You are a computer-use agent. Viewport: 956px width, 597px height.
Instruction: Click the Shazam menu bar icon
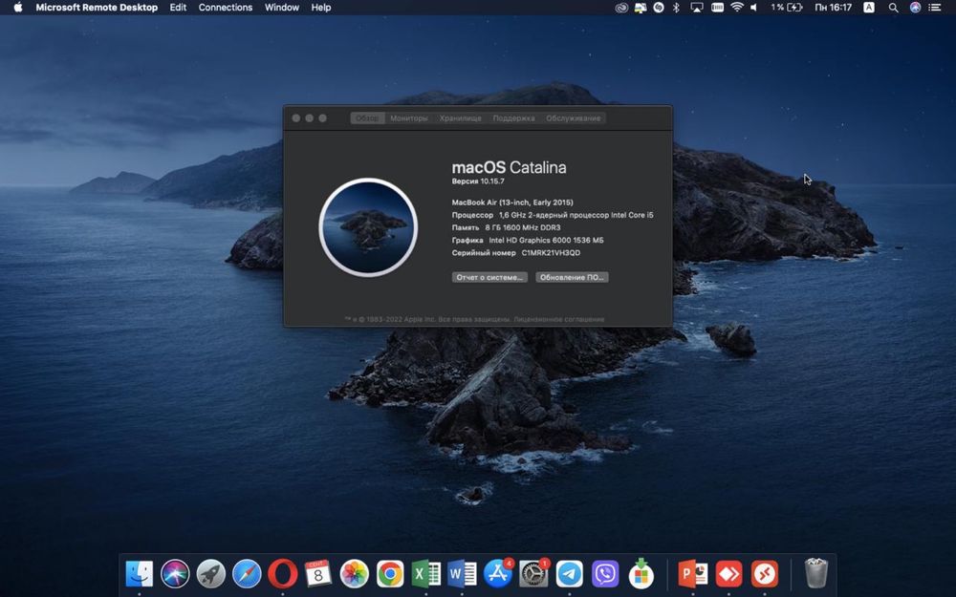pyautogui.click(x=659, y=8)
